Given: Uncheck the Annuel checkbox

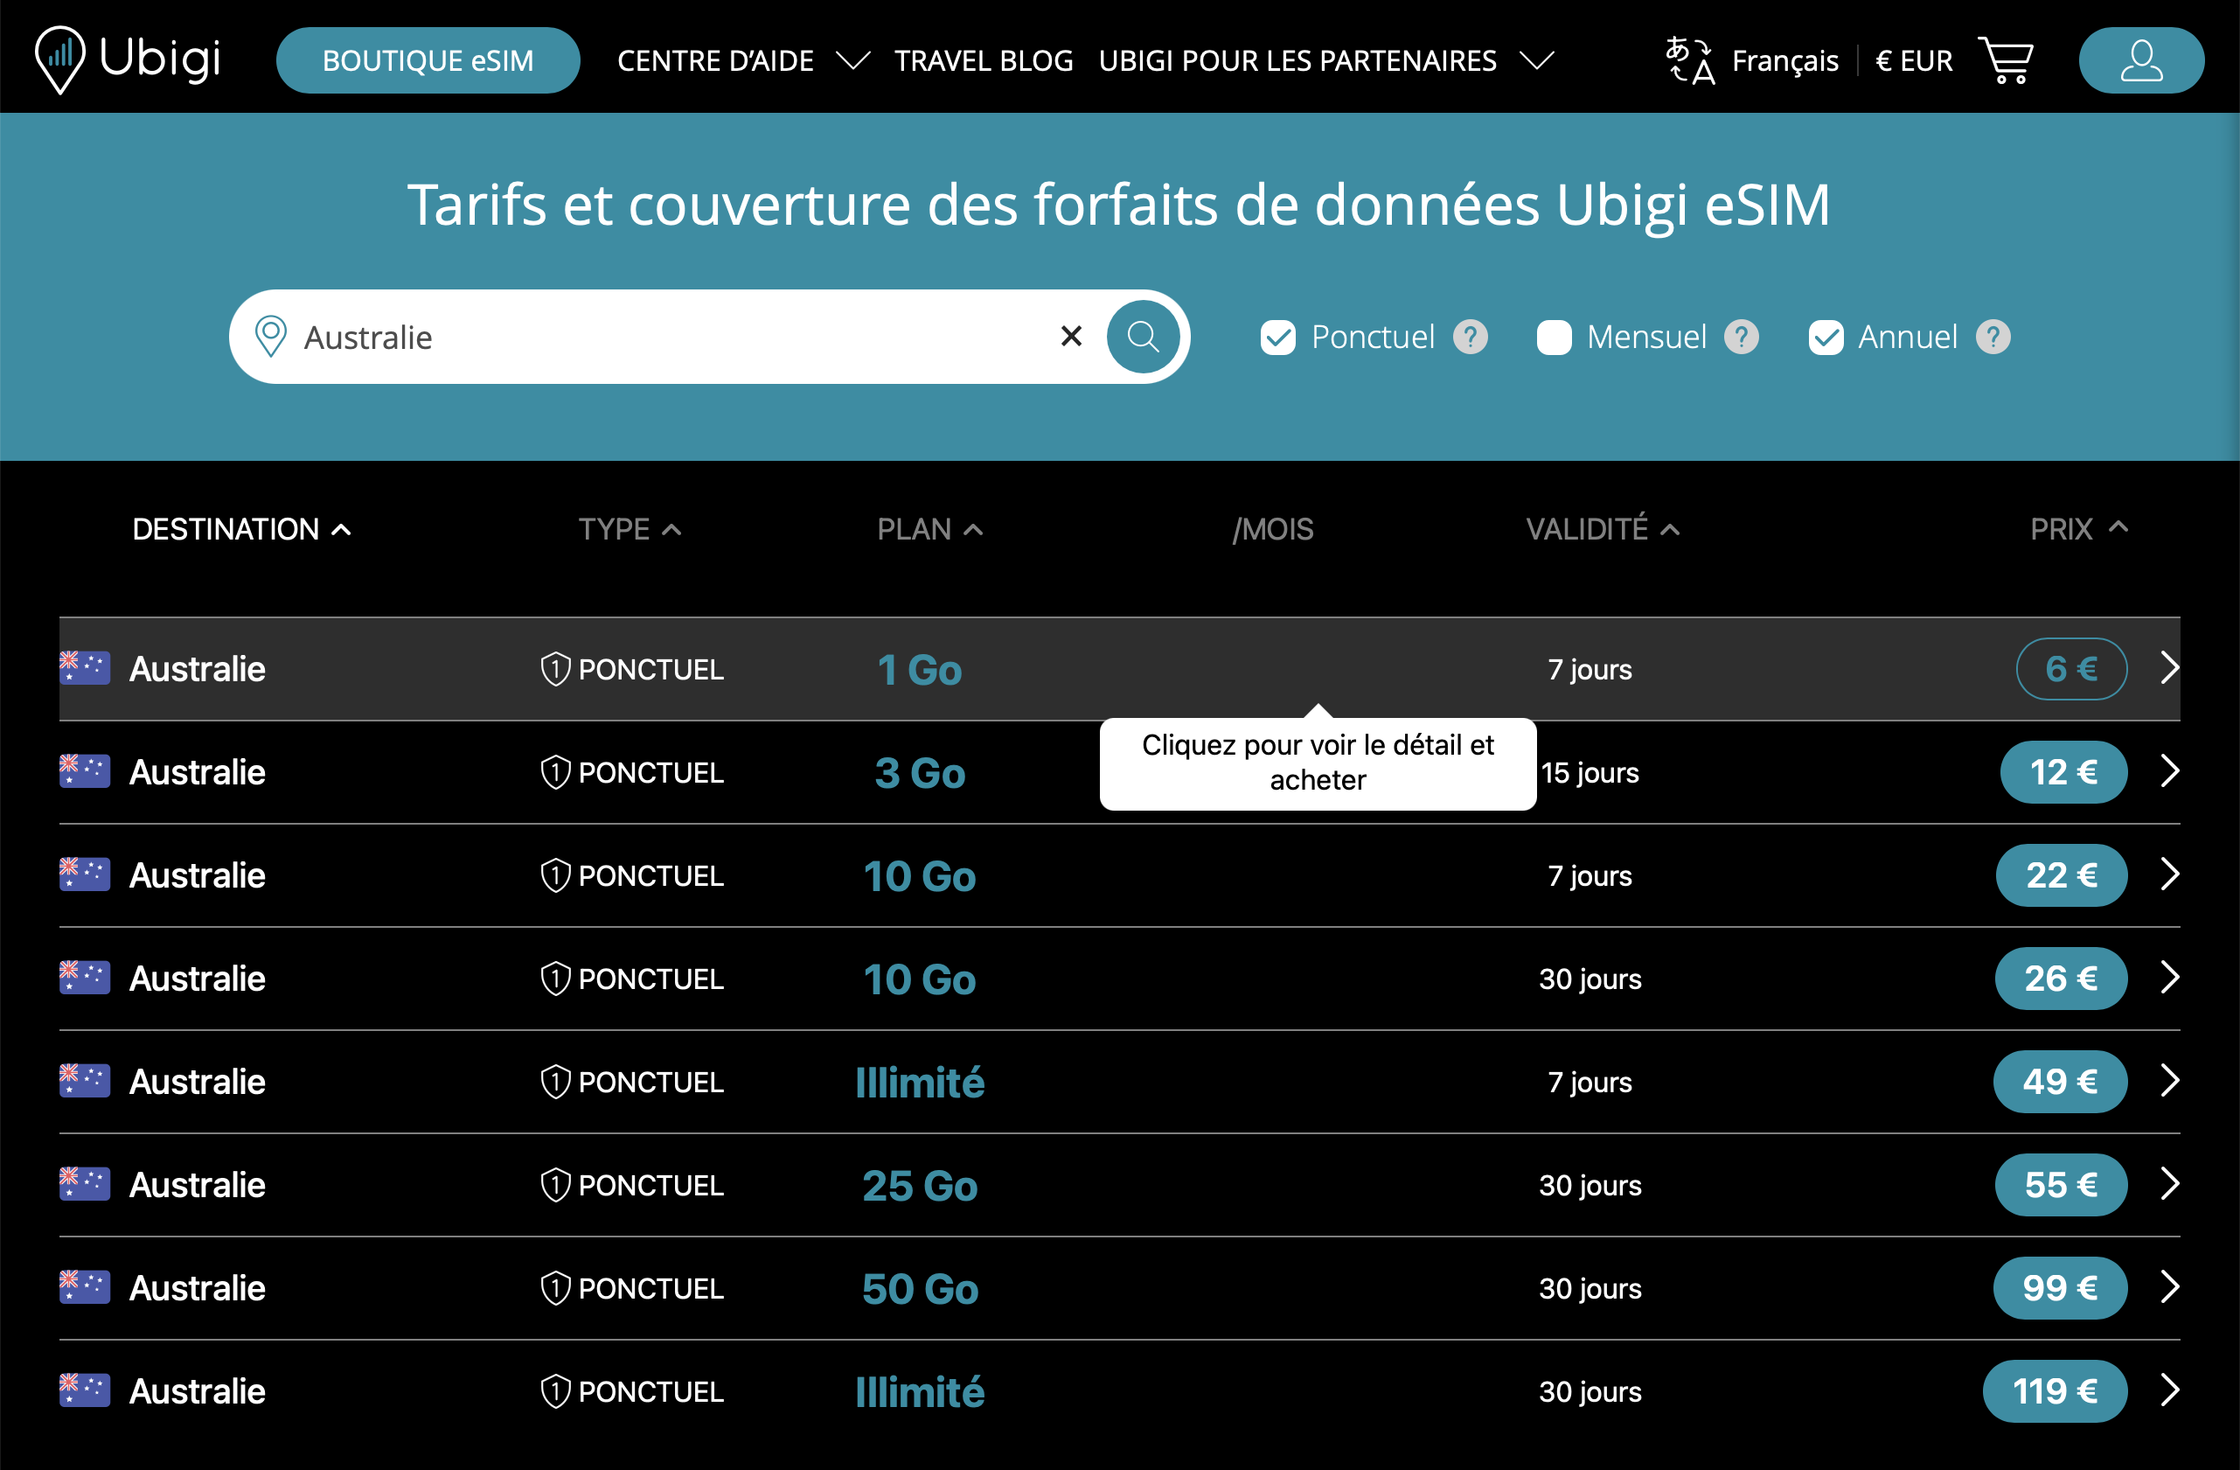Looking at the screenshot, I should pos(1825,337).
